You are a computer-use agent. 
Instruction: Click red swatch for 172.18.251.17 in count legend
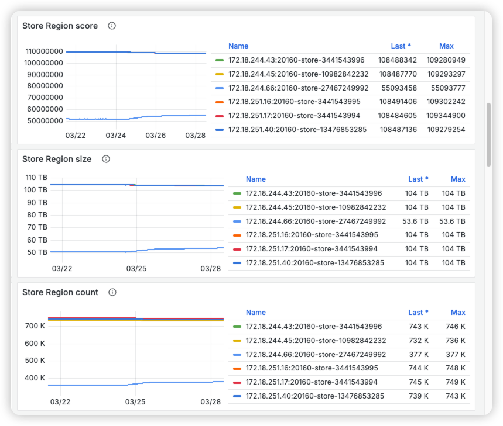[237, 383]
